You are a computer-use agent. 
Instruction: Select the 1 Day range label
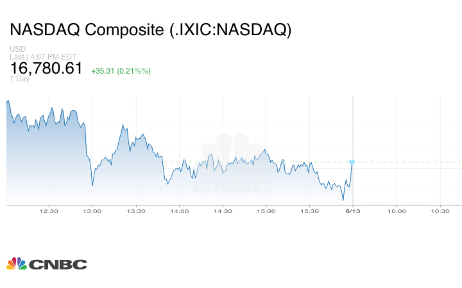tap(21, 79)
